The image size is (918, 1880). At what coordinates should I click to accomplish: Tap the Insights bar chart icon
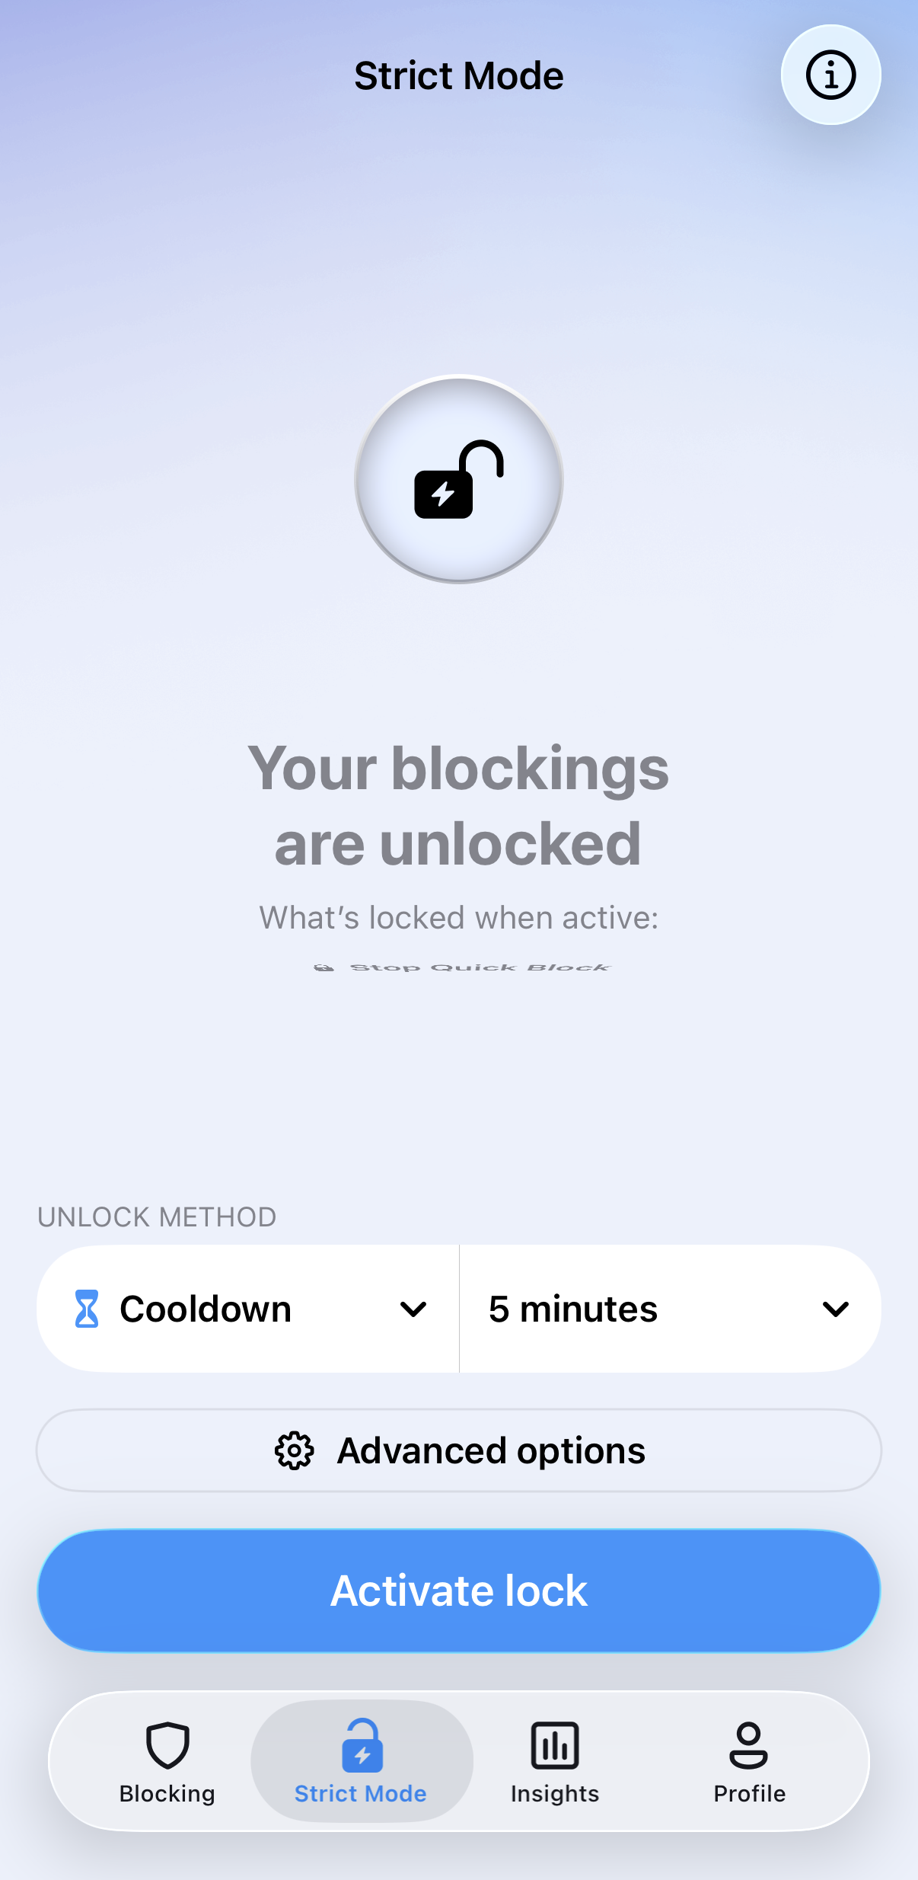[555, 1745]
